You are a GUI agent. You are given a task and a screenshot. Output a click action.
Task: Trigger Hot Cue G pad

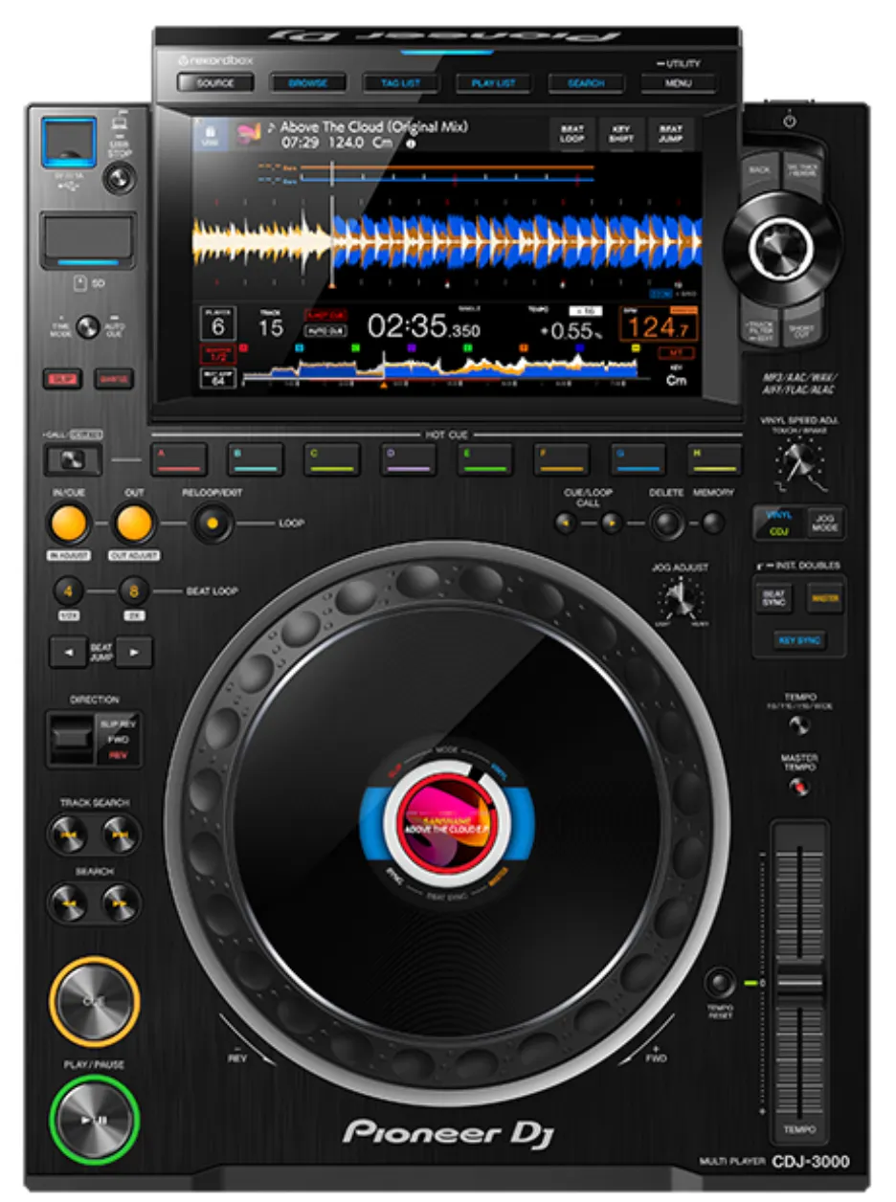[638, 459]
